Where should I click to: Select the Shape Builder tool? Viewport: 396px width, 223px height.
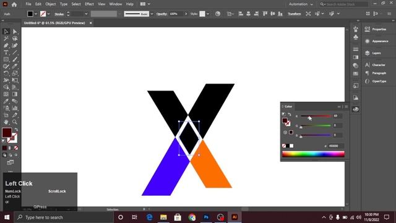[6, 87]
